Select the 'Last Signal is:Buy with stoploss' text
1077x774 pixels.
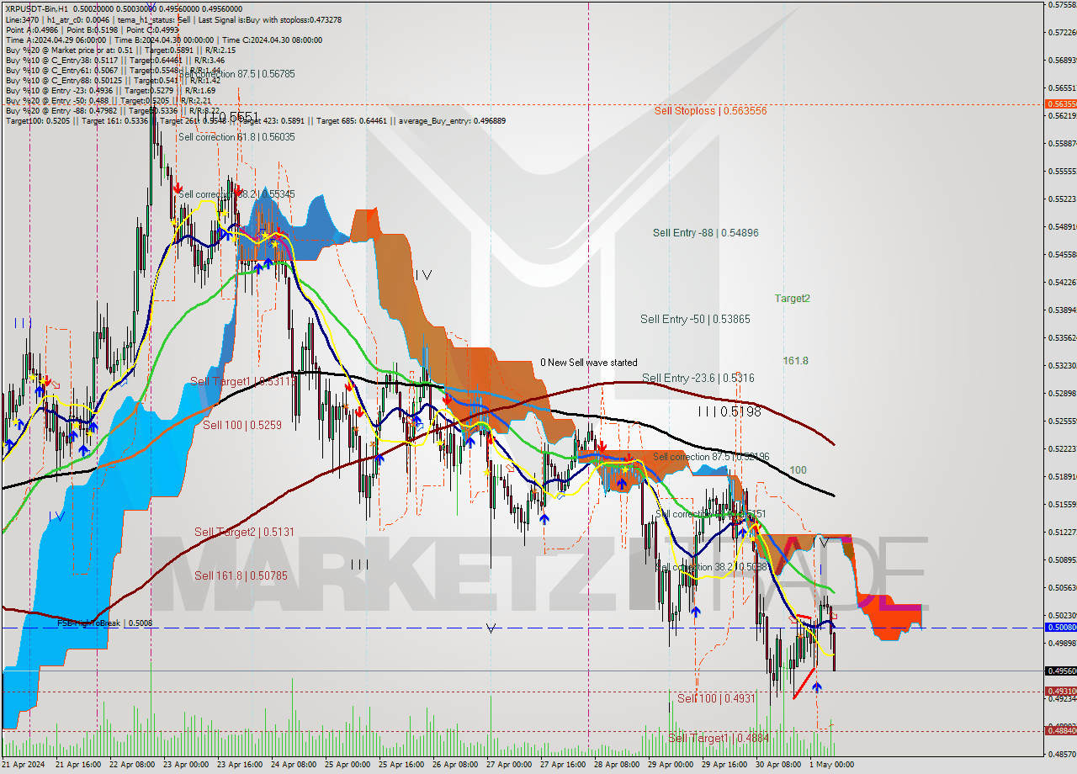[271, 19]
